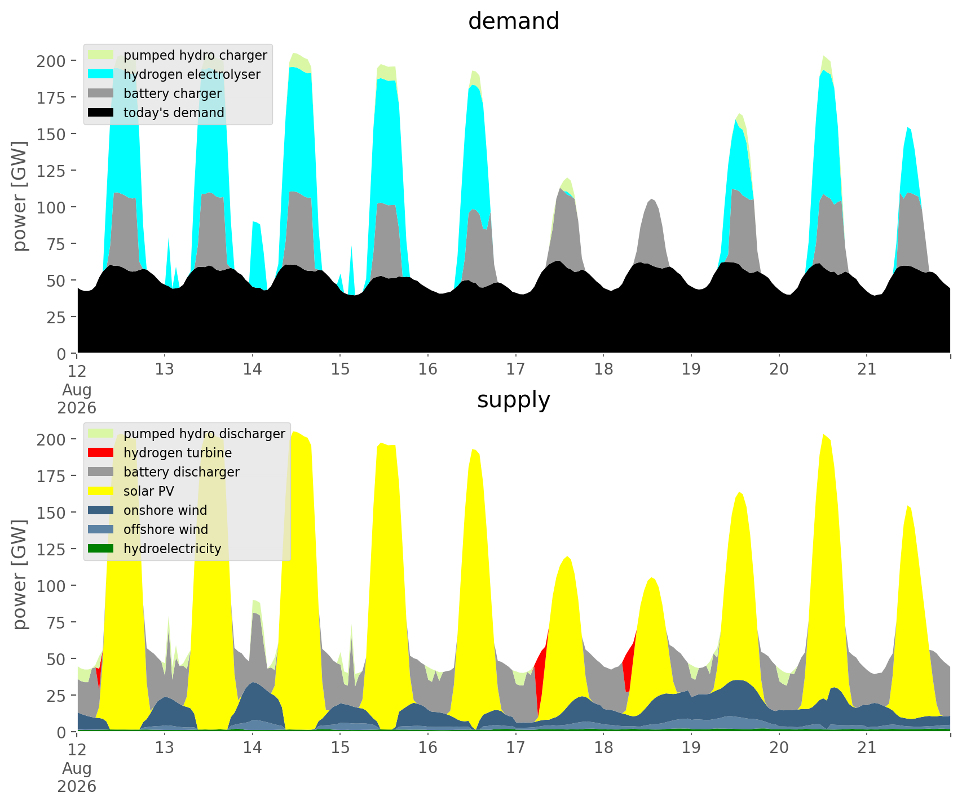Image resolution: width=962 pixels, height=806 pixels.
Task: Click the "150" y-axis tick on the supply chart
Action: coord(51,513)
